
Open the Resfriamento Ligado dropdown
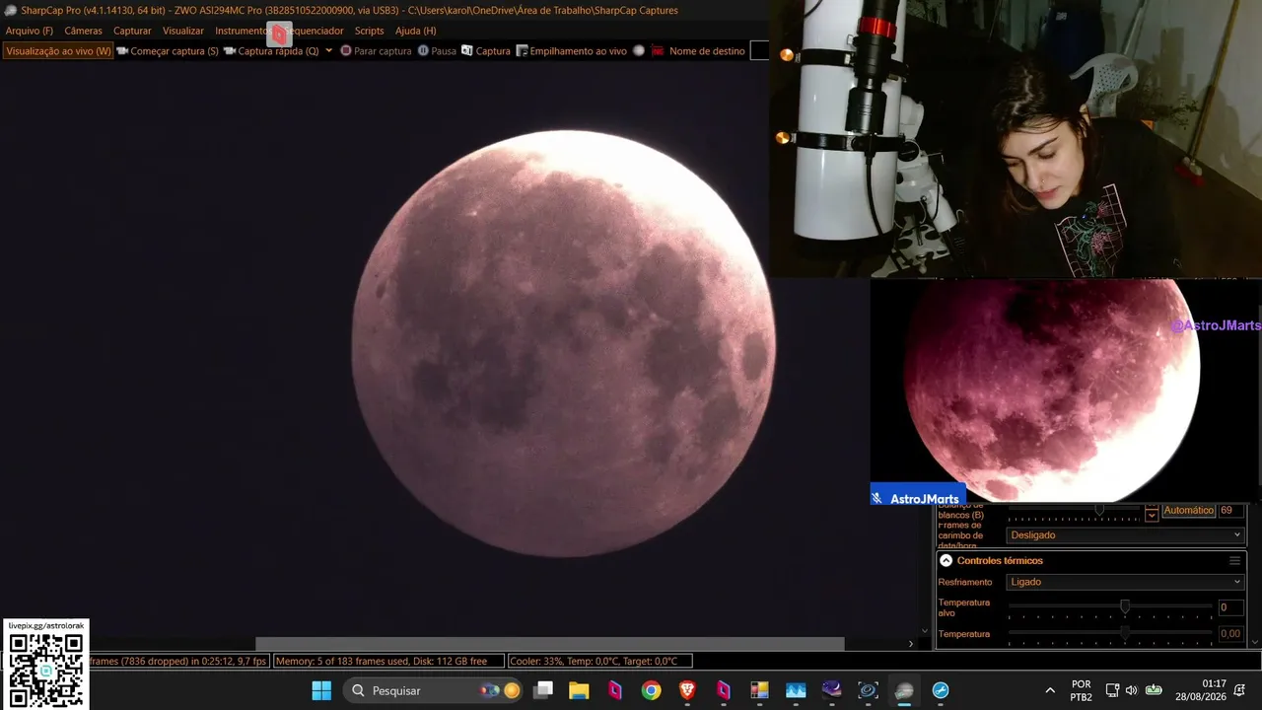coord(1125,582)
